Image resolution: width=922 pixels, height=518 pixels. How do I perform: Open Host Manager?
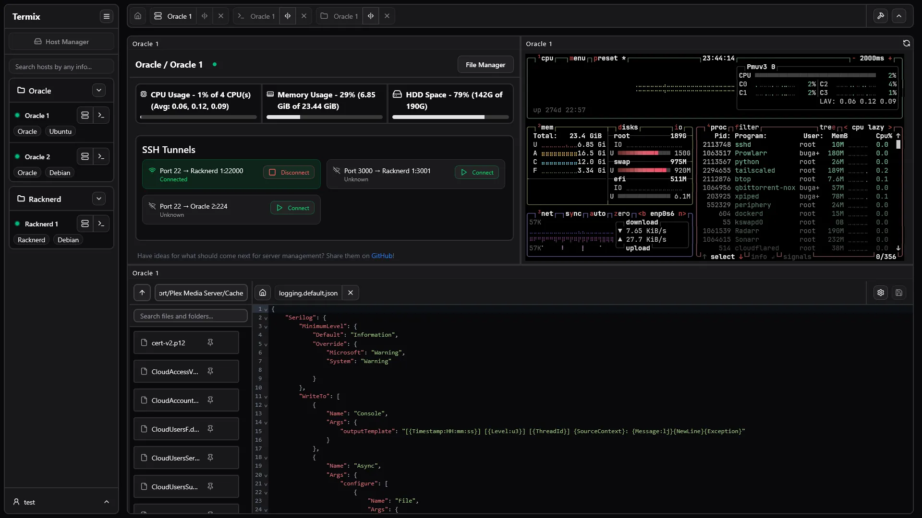point(61,42)
